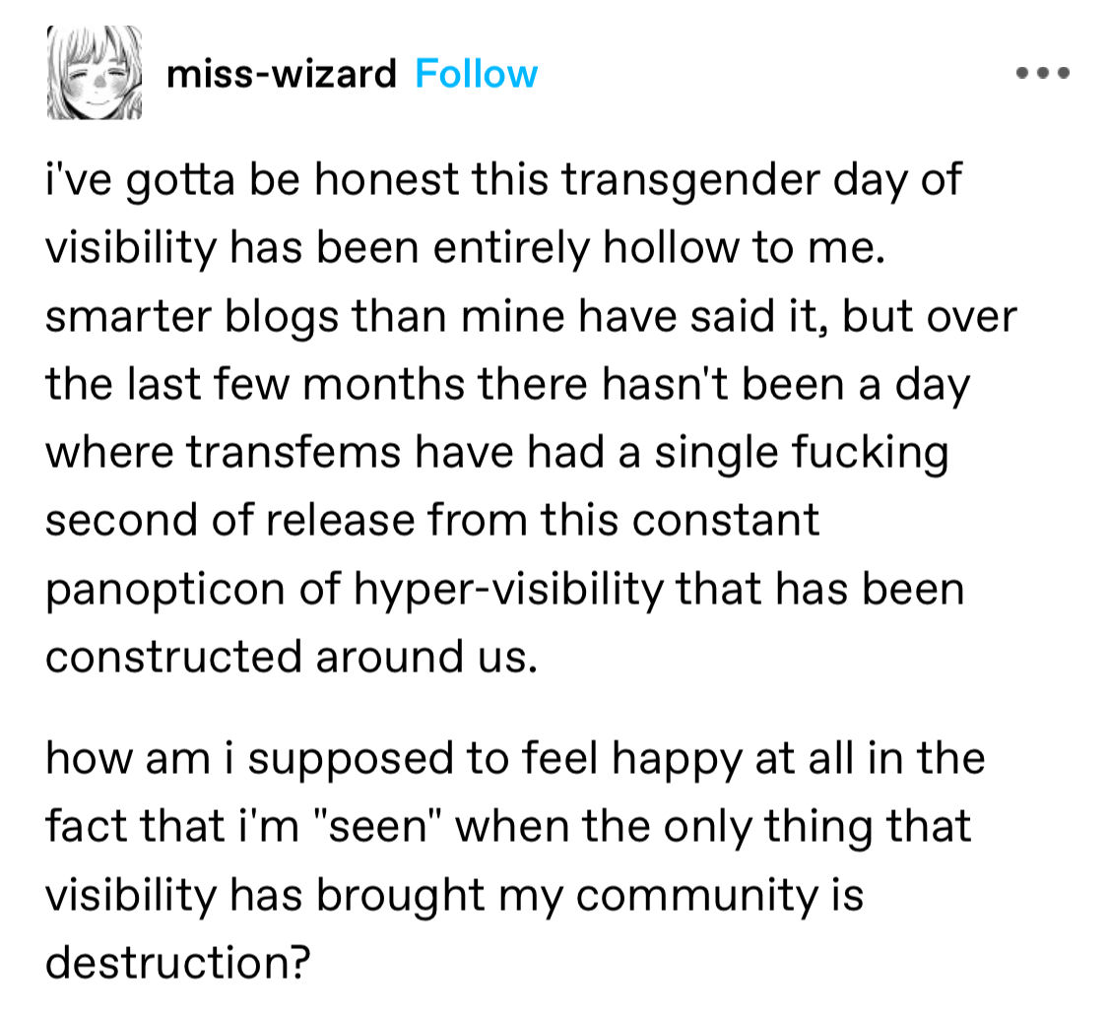This screenshot has height=1016, width=1108.
Task: Open the miss-wizard username link
Action: [281, 74]
